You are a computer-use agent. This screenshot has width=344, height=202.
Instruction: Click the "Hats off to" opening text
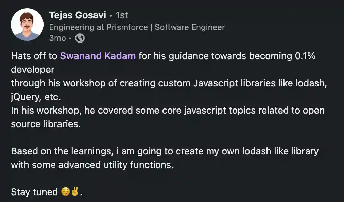34,56
